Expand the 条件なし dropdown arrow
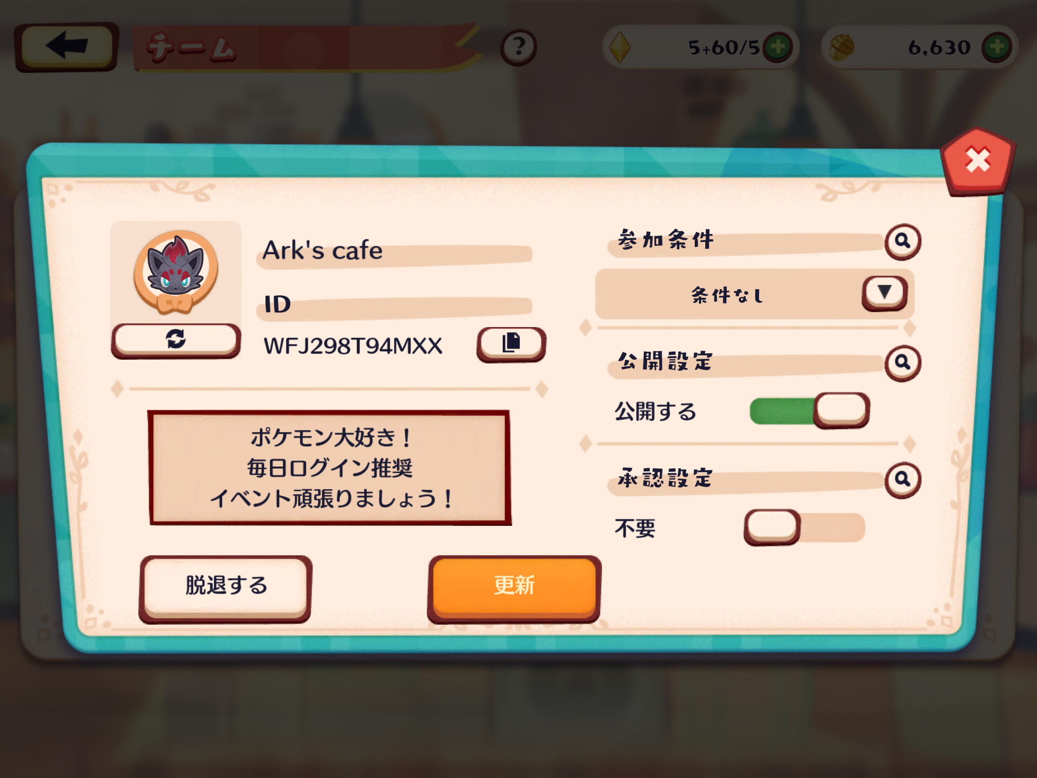Viewport: 1037px width, 778px height. pyautogui.click(x=884, y=293)
